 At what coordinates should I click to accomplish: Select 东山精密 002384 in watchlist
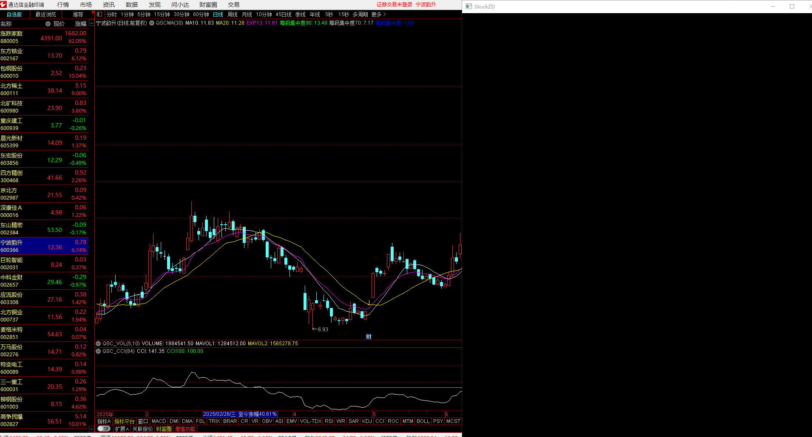[44, 229]
